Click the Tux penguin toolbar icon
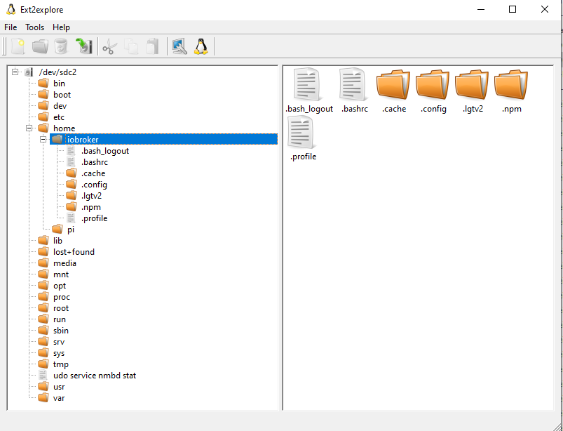Screen dimensions: 563x431 tap(201, 46)
